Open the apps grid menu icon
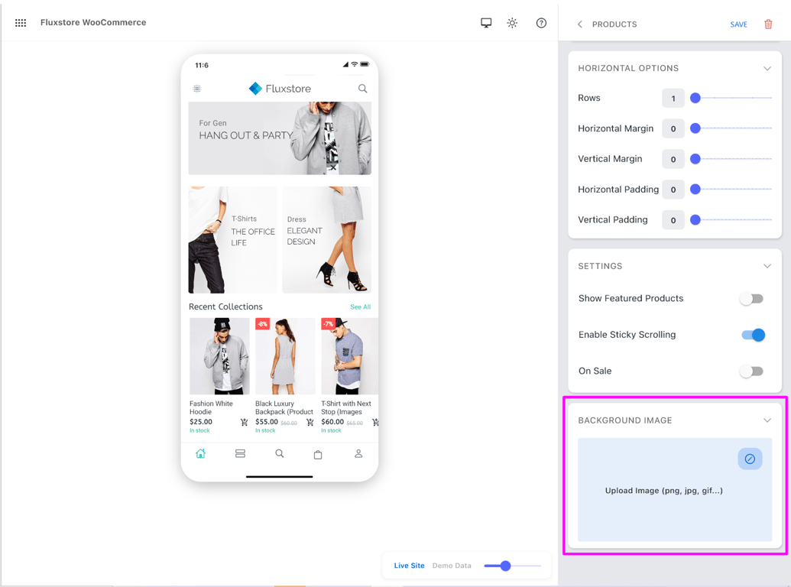 coord(21,23)
